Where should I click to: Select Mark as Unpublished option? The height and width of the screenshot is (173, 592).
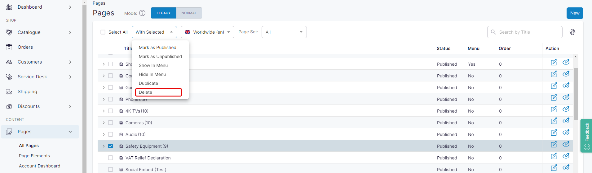pyautogui.click(x=160, y=56)
